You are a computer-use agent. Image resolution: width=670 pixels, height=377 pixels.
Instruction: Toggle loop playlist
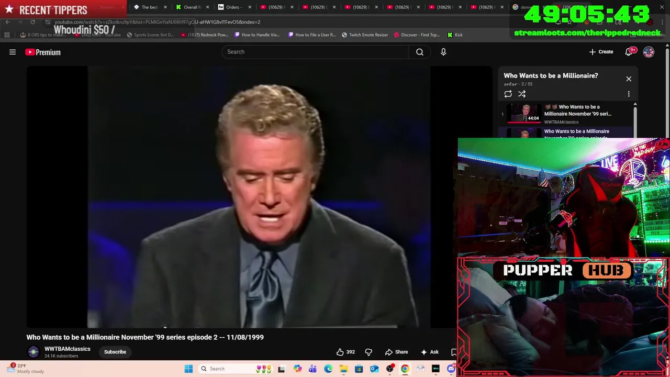[508, 94]
